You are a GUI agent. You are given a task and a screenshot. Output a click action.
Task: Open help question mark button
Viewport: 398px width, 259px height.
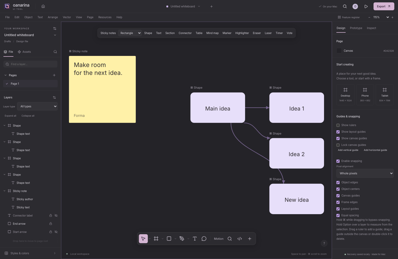324,243
